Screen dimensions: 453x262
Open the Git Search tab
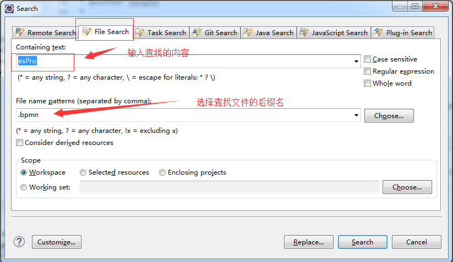point(215,32)
